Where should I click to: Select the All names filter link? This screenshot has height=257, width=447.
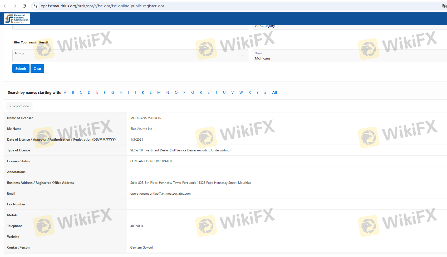point(274,92)
